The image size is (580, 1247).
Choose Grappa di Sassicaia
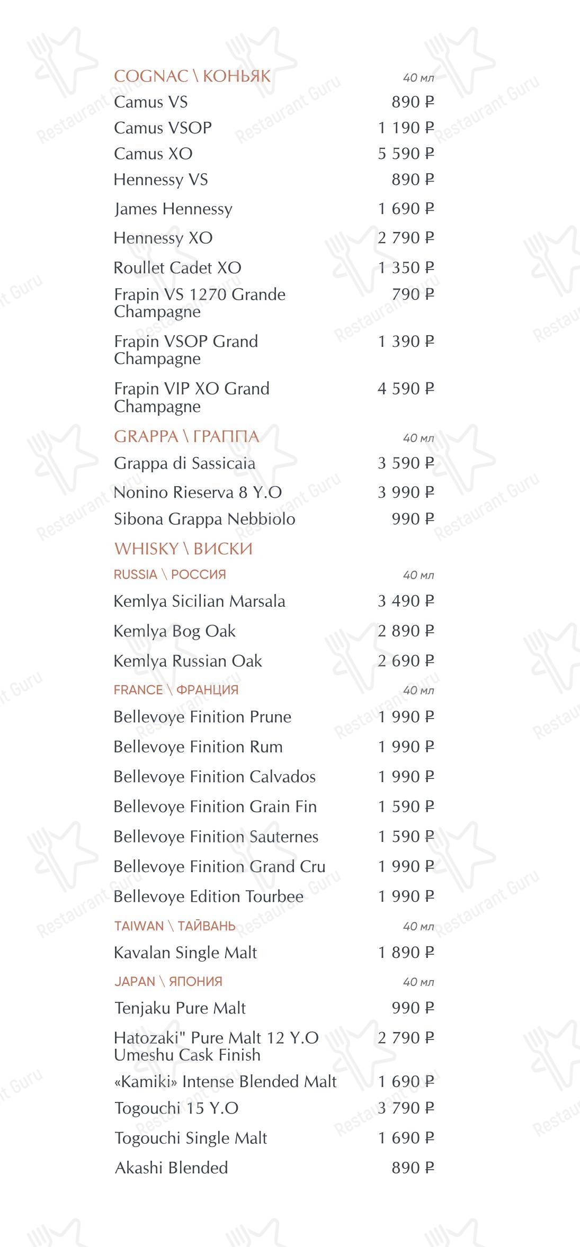click(x=185, y=463)
